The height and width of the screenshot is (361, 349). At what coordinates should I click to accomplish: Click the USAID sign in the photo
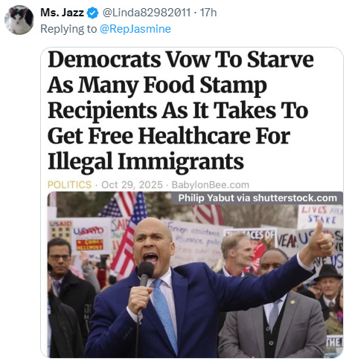click(x=61, y=231)
